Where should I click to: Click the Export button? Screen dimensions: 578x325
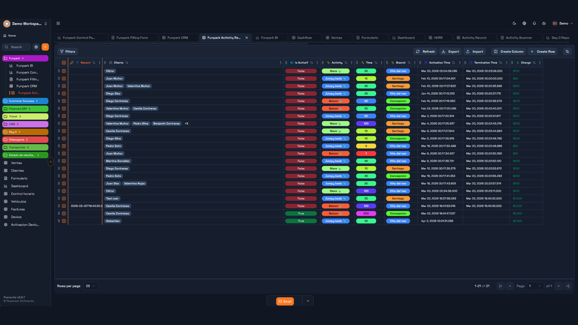click(450, 51)
